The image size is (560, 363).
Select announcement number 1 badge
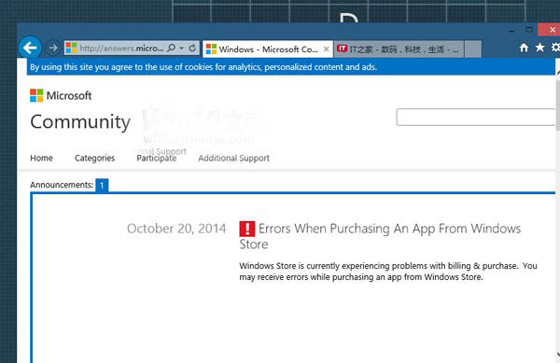tap(102, 186)
